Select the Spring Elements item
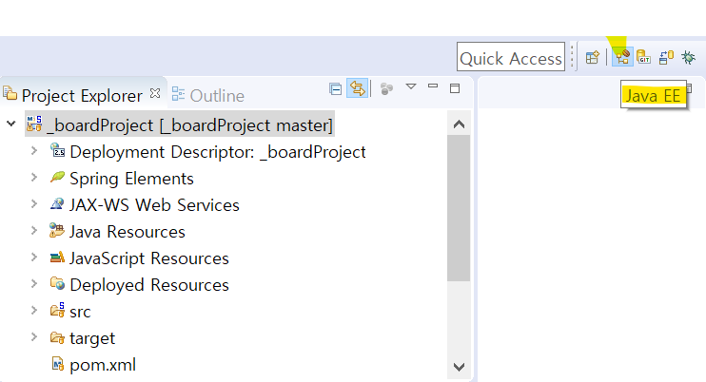Viewport: 706px width, 382px height. coord(131,179)
